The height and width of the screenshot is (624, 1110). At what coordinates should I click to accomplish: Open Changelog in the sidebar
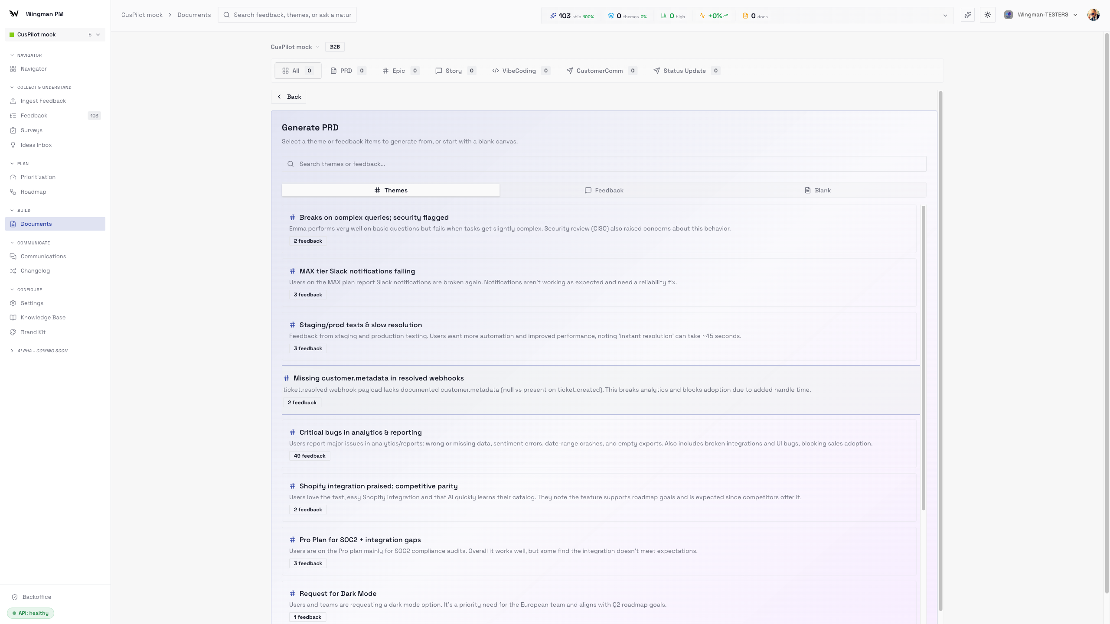[35, 271]
